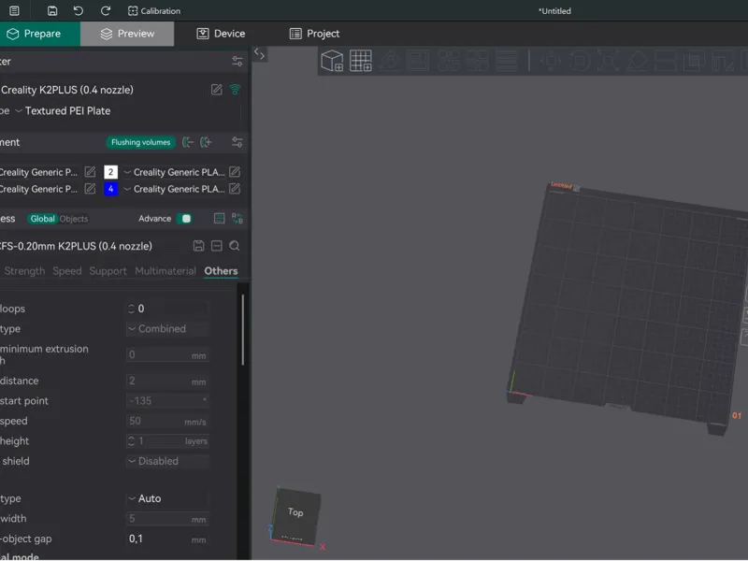The image size is (748, 561).
Task: Pick the blue filament 4 color swatch
Action: (110, 189)
